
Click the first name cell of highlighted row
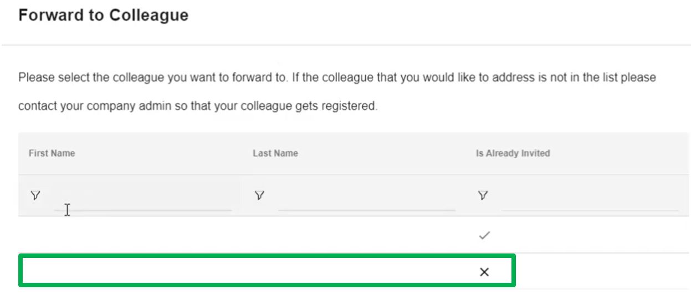[x=131, y=271]
